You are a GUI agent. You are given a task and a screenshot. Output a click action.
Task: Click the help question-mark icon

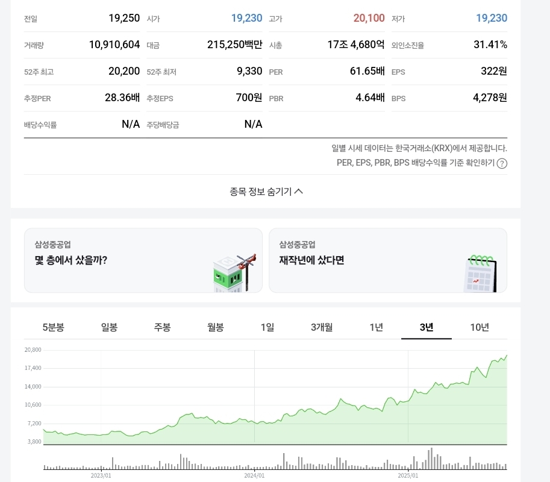[x=502, y=163]
